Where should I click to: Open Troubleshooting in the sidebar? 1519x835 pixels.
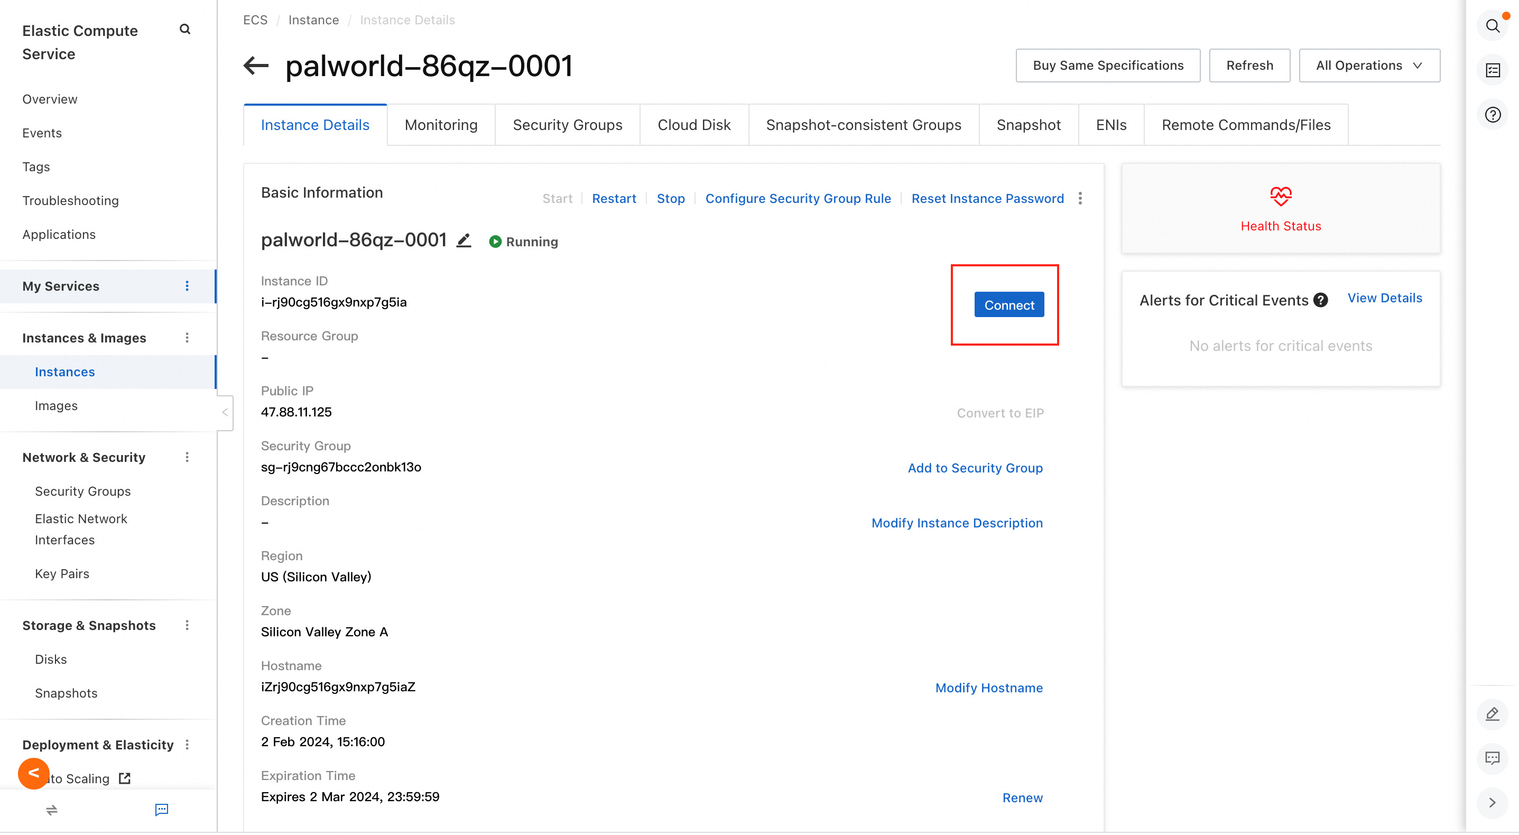point(71,201)
